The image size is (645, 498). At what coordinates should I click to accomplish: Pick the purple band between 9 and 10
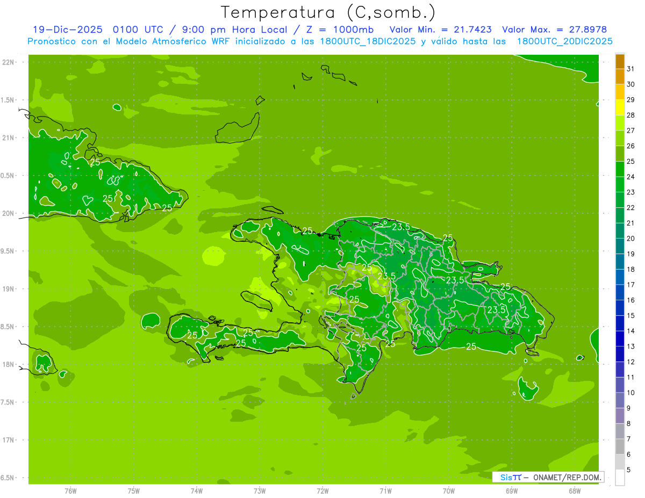tap(620, 400)
